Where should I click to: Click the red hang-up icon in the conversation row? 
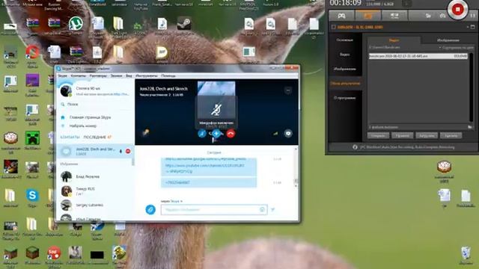point(128,151)
